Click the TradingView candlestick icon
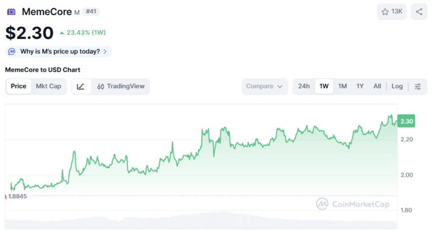This screenshot has width=433, height=231. click(101, 87)
